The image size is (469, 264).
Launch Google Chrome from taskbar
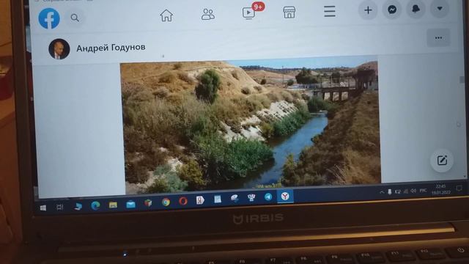tap(166, 202)
